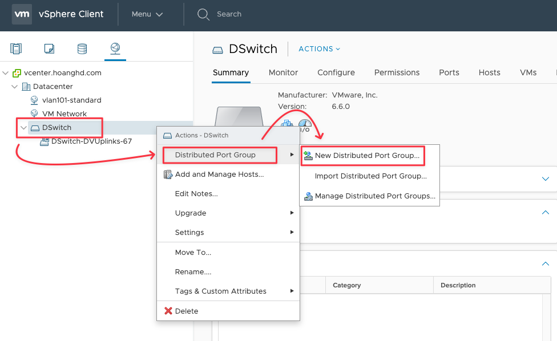Expand the Tags & Custom Attributes submenu arrow
The height and width of the screenshot is (341, 557).
click(x=292, y=291)
